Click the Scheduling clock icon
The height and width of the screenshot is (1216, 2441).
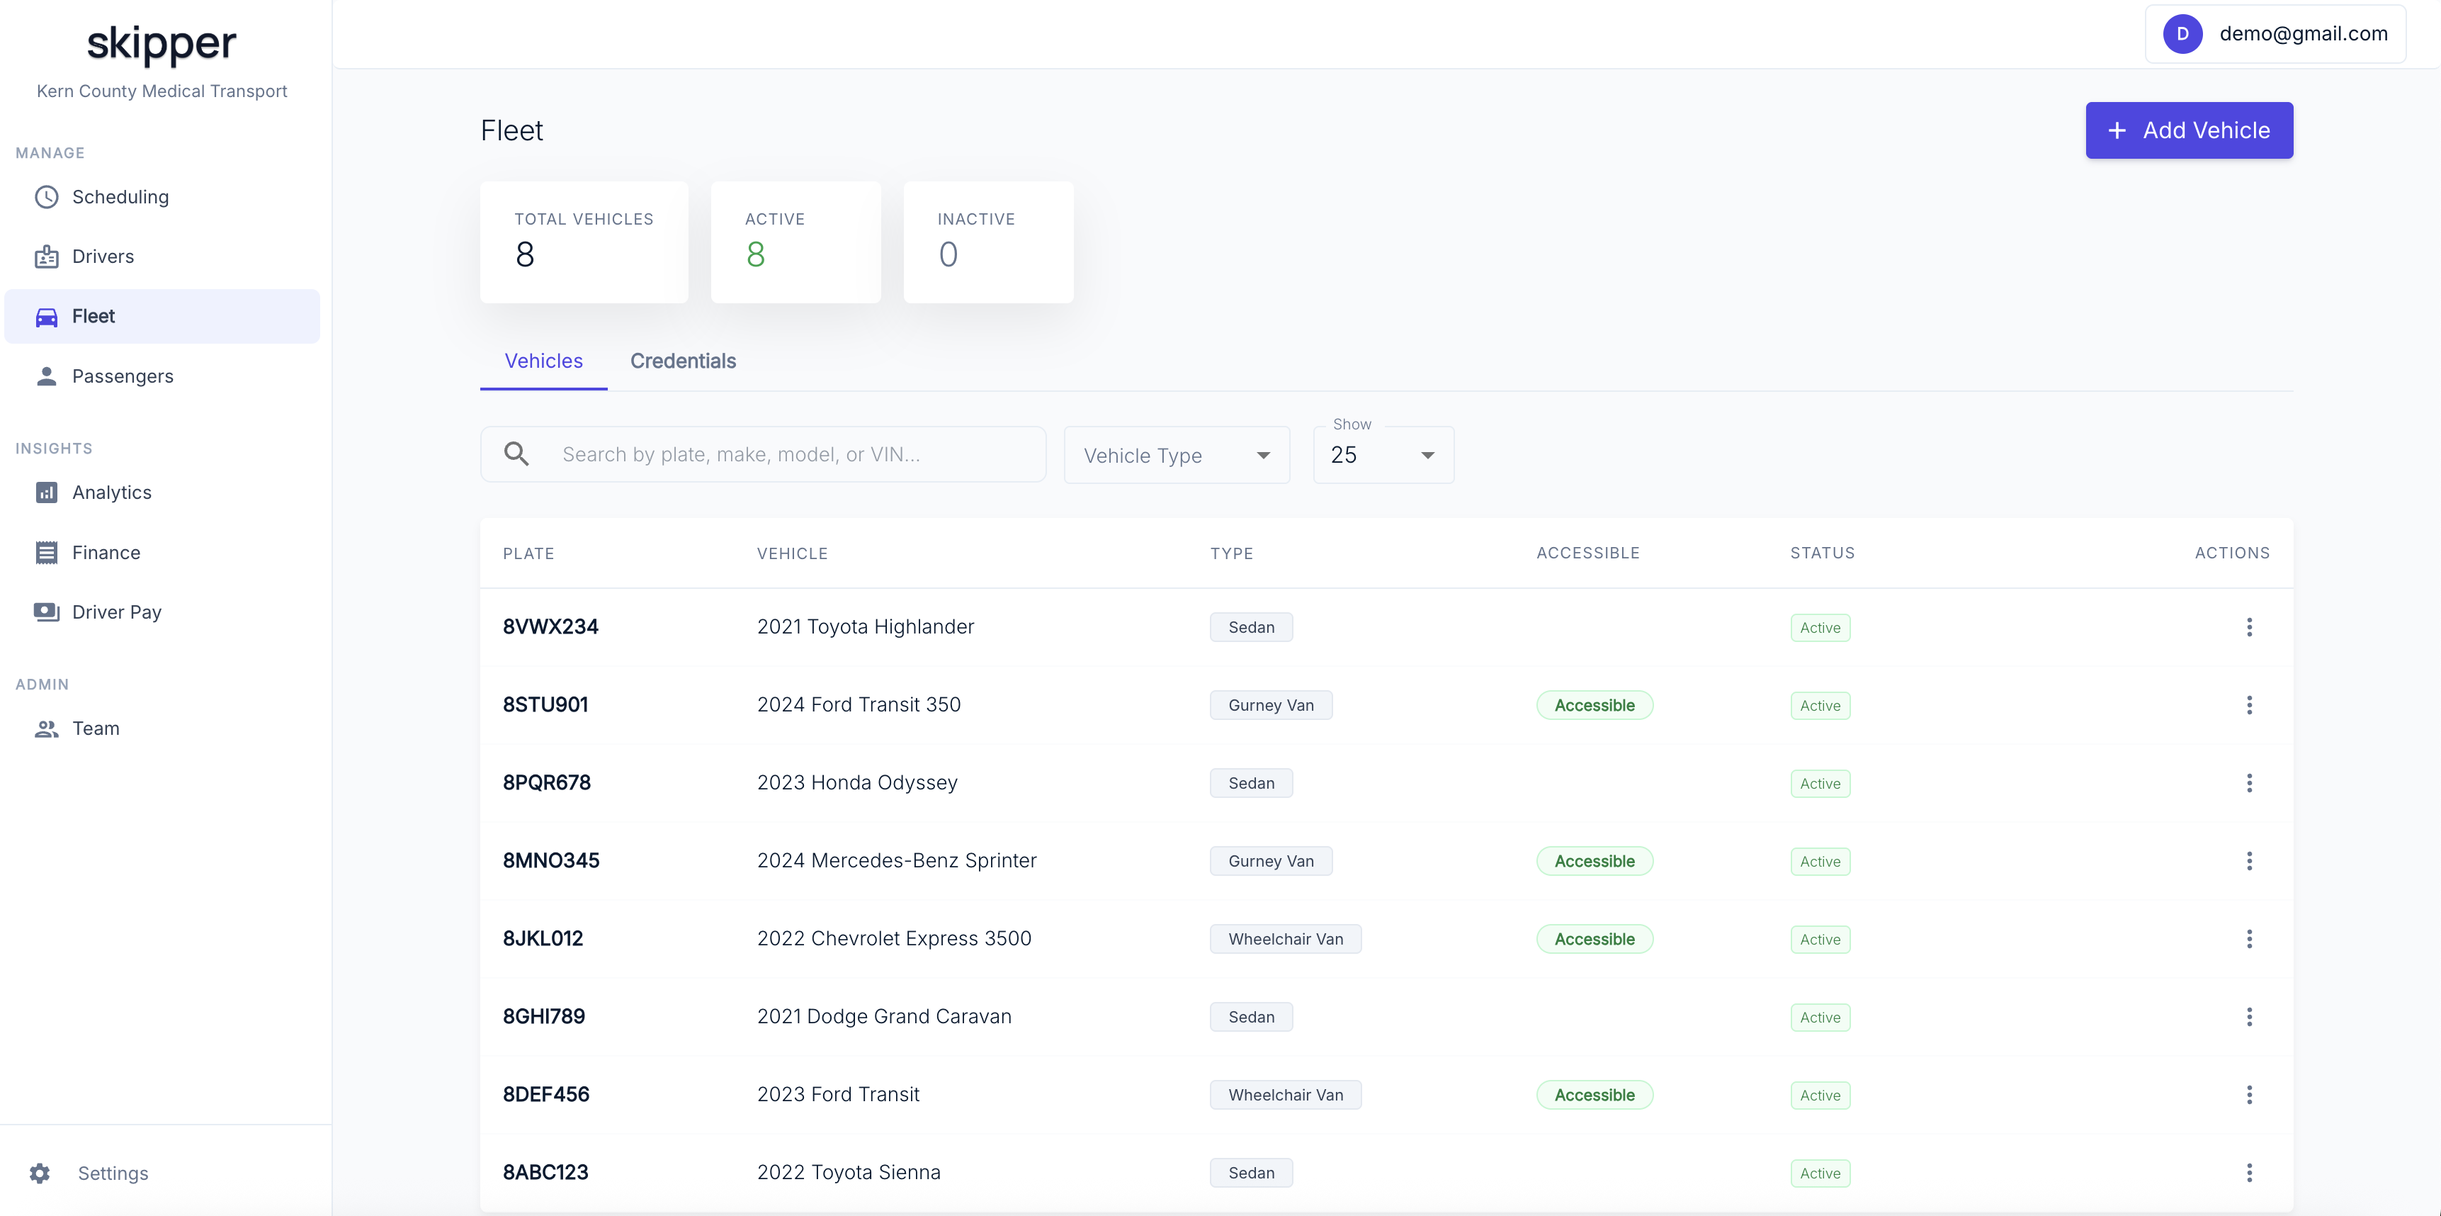[47, 197]
